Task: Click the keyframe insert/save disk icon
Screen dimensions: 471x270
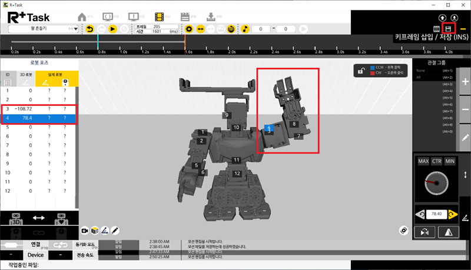Action: pos(449,28)
